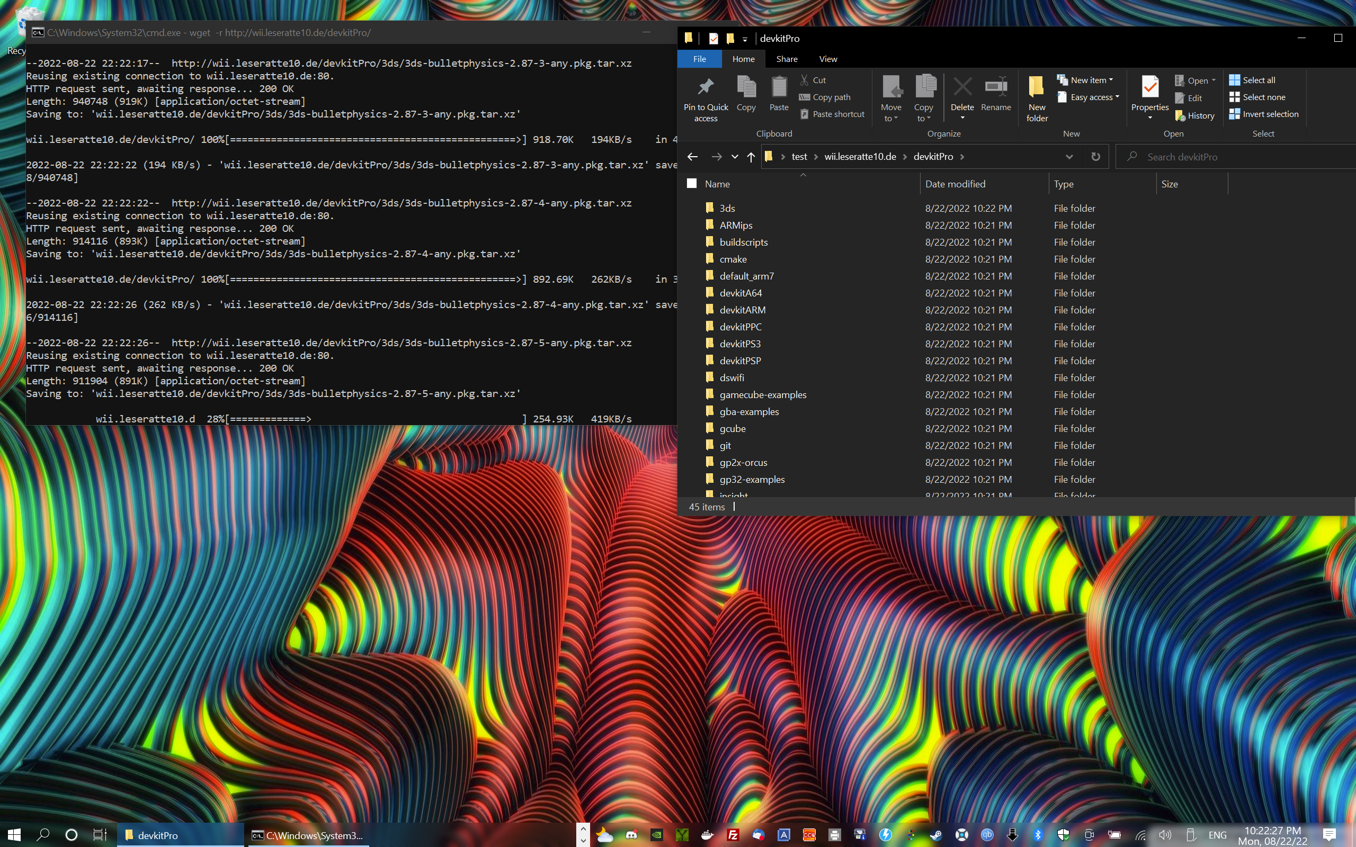Click the Cut scissors icon
The image size is (1356, 847).
pyautogui.click(x=805, y=80)
